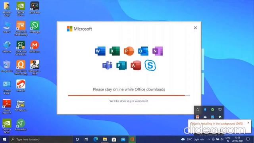Click the Access icon in the Office installer

pos(136,65)
